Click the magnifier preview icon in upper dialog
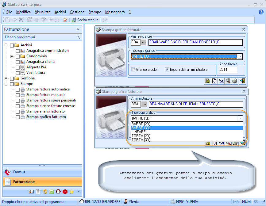The width and height of the screenshot is (266, 206). coord(228,81)
